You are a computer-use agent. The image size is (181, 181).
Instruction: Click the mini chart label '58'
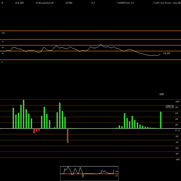(x=117, y=172)
